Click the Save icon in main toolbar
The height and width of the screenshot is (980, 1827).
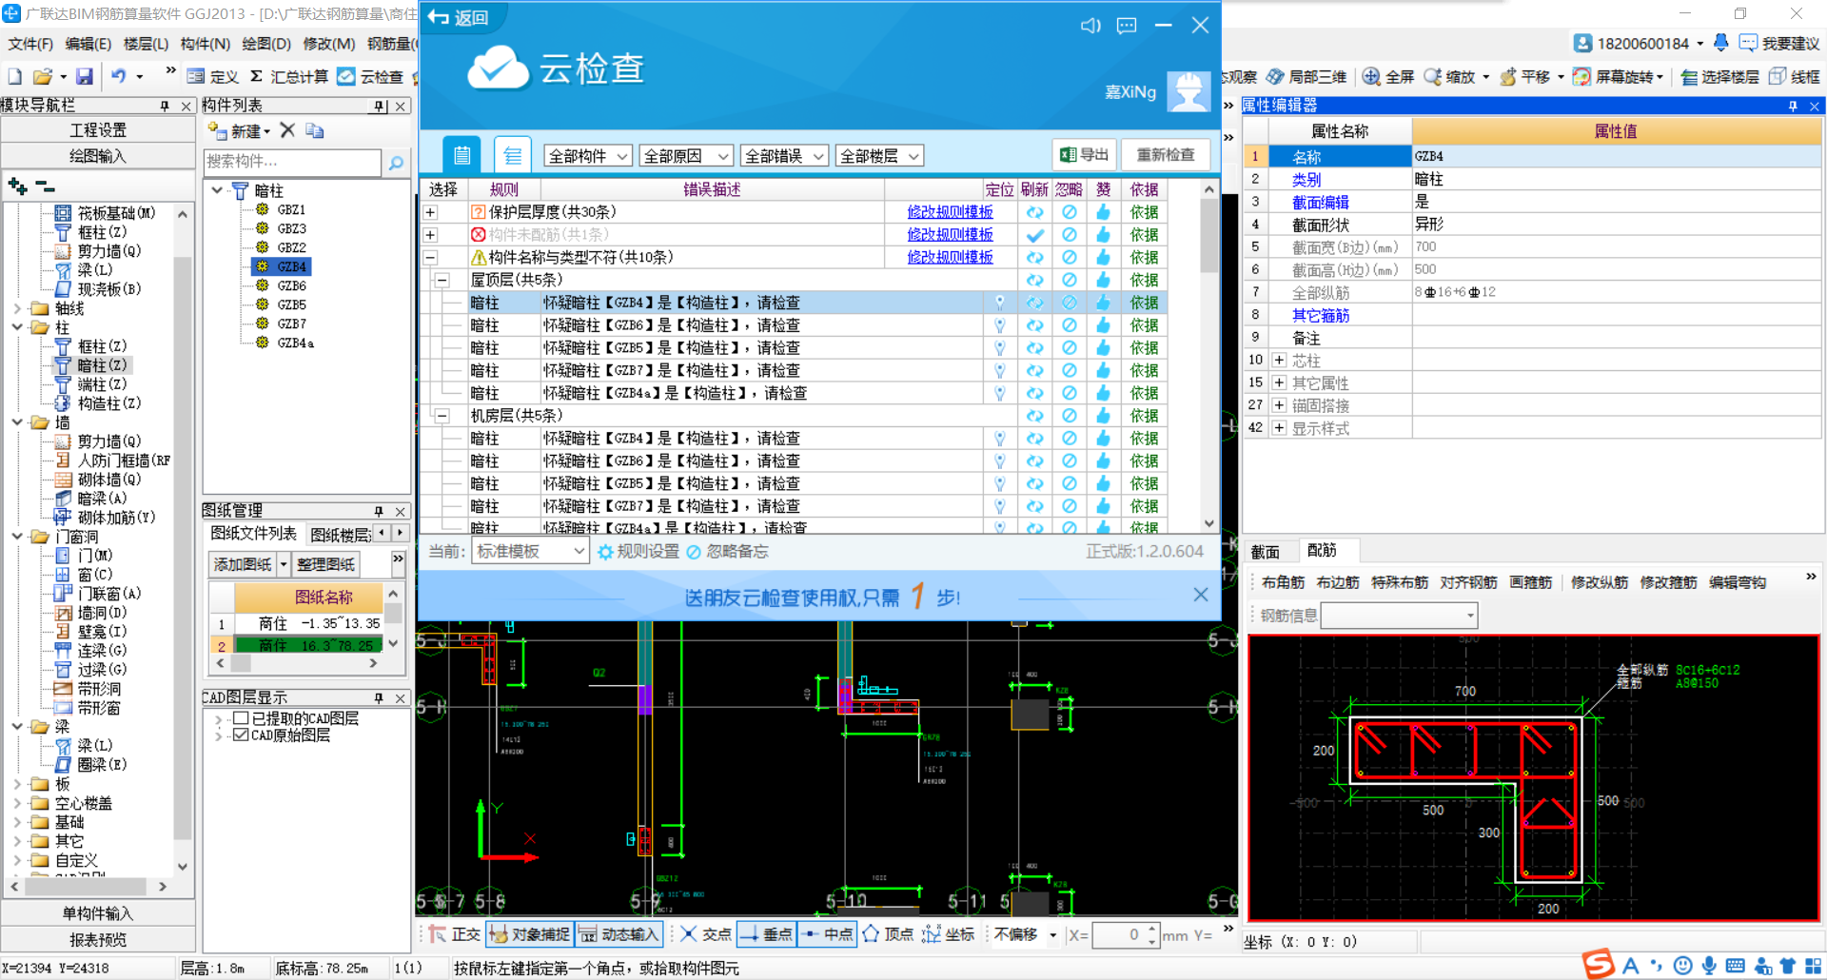85,76
